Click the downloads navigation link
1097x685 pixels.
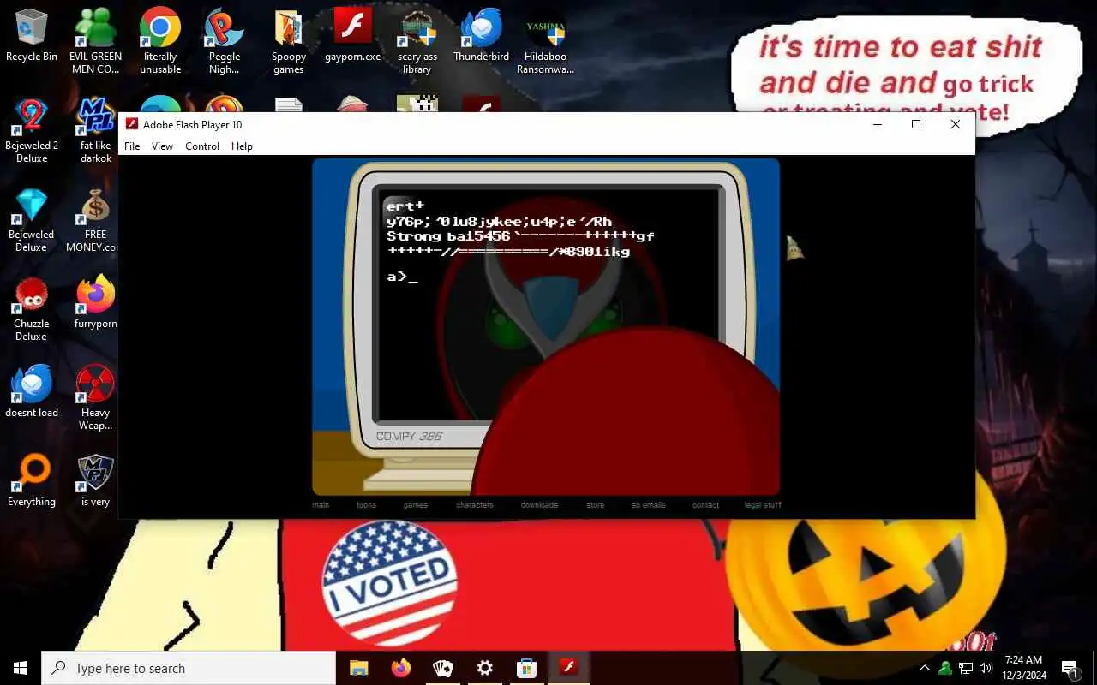539,505
